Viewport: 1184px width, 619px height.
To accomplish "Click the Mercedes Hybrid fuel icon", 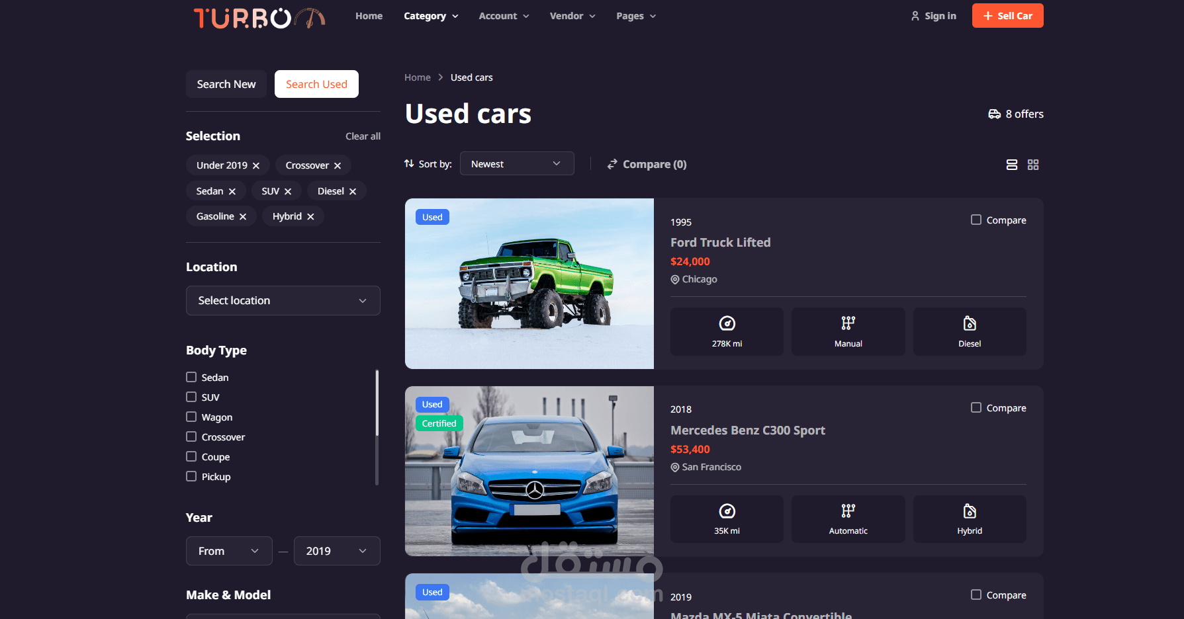I will (x=970, y=511).
